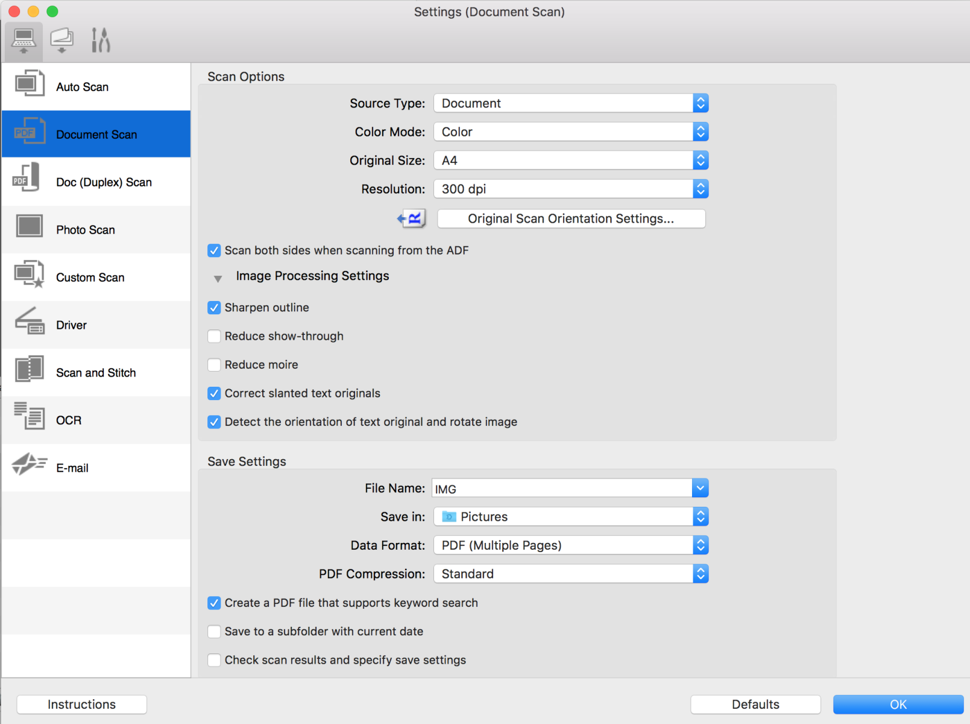Click the window title "Settings (Document Scan)"
The image size is (970, 724).
pyautogui.click(x=489, y=12)
